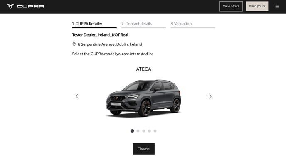This screenshot has height=167, width=286.
Task: Click the Choose button
Action: 143,149
